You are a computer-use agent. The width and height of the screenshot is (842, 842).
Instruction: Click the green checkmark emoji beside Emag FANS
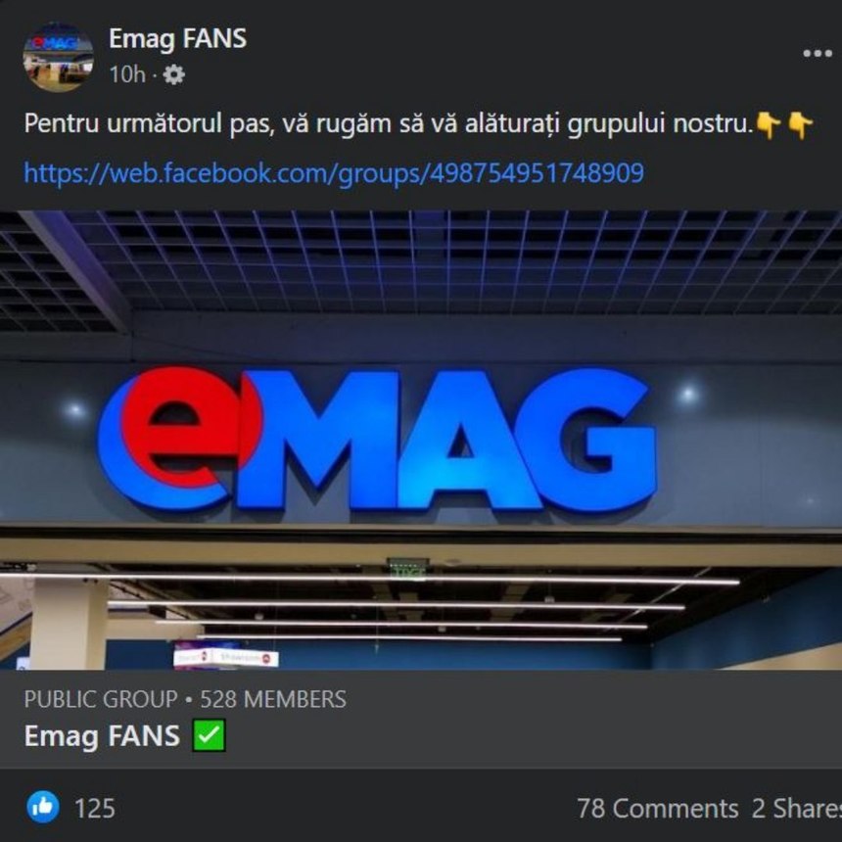click(209, 735)
